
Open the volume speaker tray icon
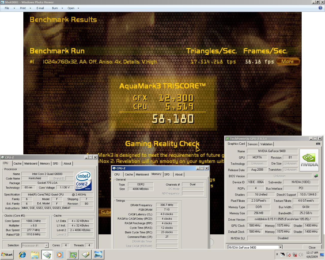pos(301,254)
